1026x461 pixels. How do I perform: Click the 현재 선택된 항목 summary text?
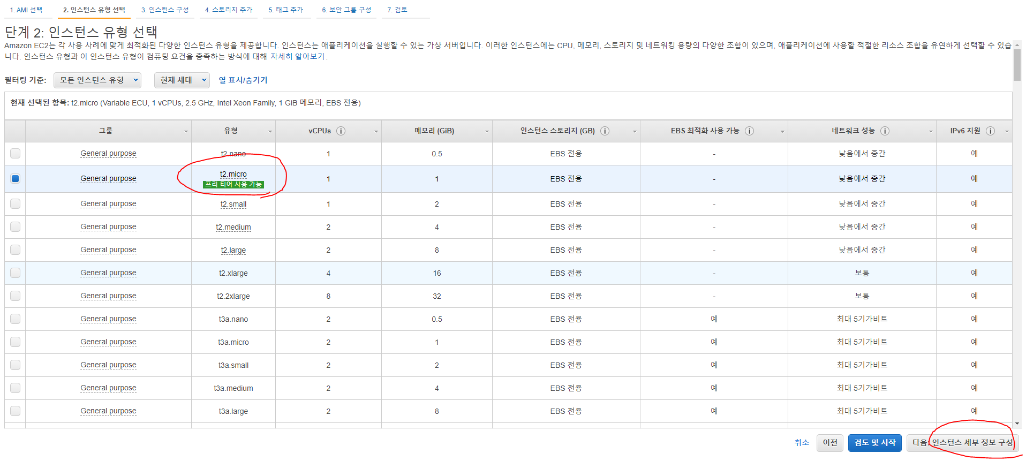click(185, 103)
